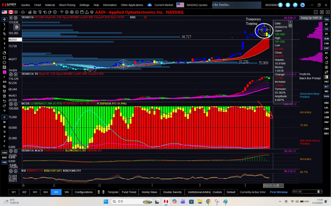Click the stacked layers toolbar icon
Viewport: 331px width, 206px height.
[92, 12]
